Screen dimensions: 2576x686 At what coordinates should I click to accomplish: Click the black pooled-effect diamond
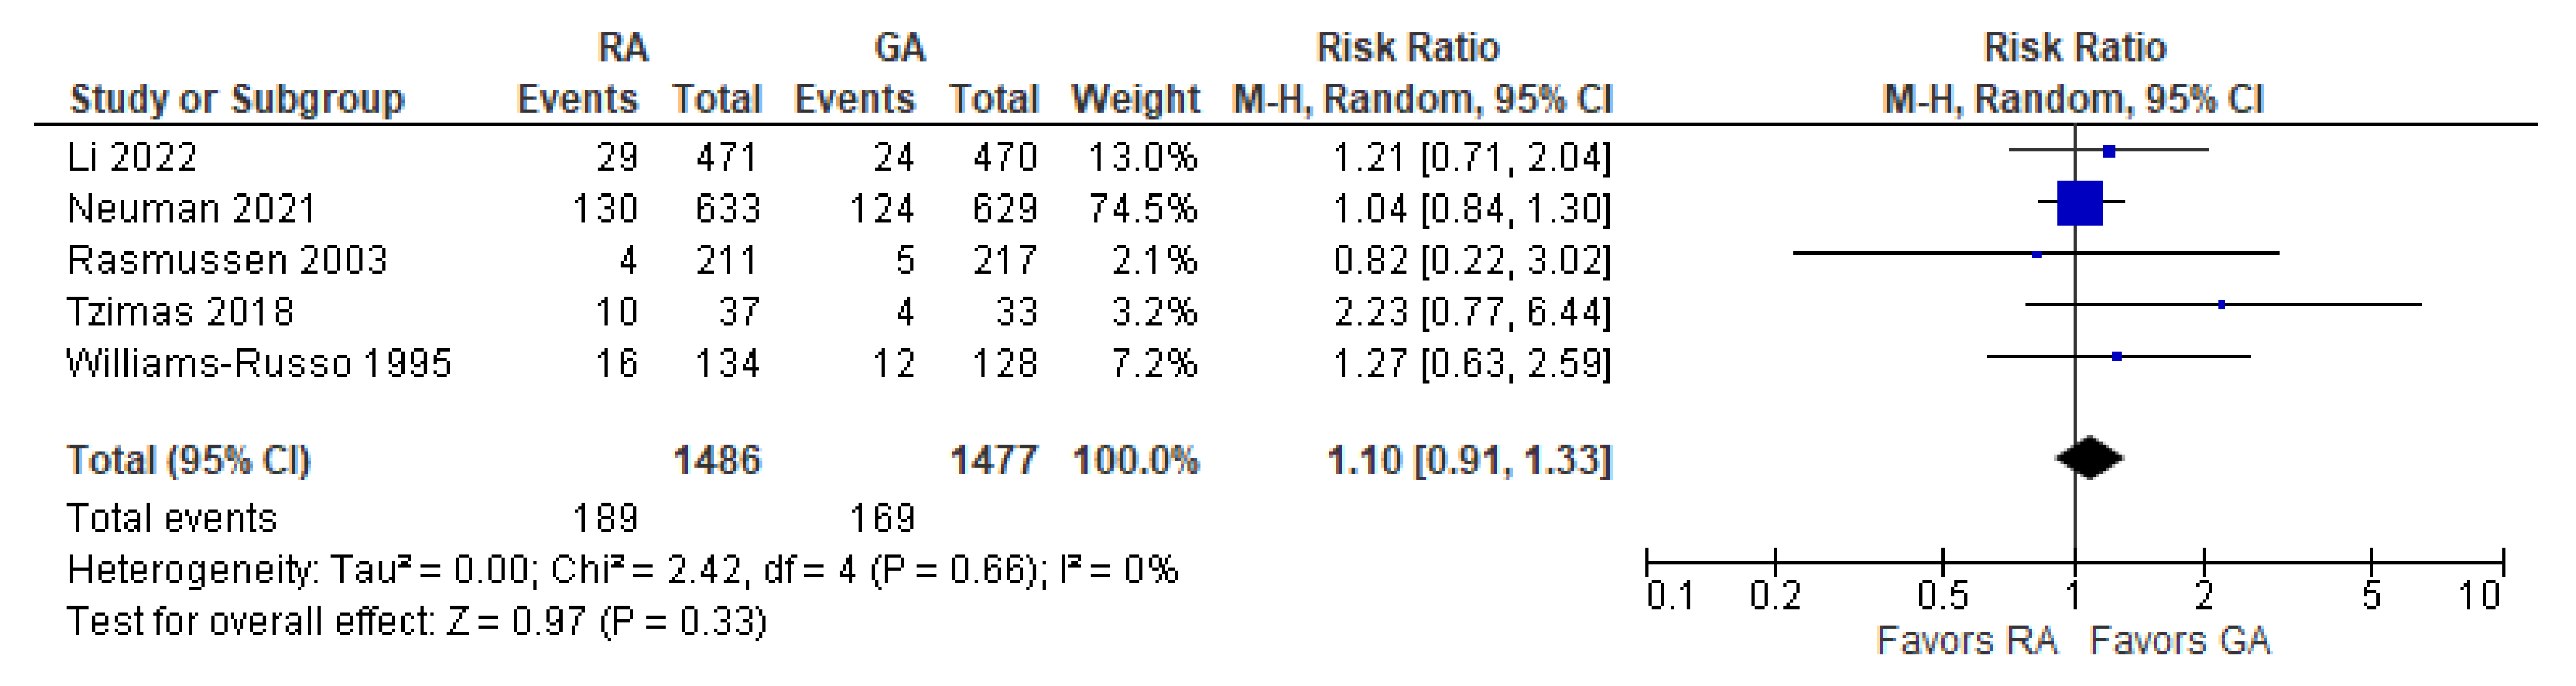coord(2090,459)
